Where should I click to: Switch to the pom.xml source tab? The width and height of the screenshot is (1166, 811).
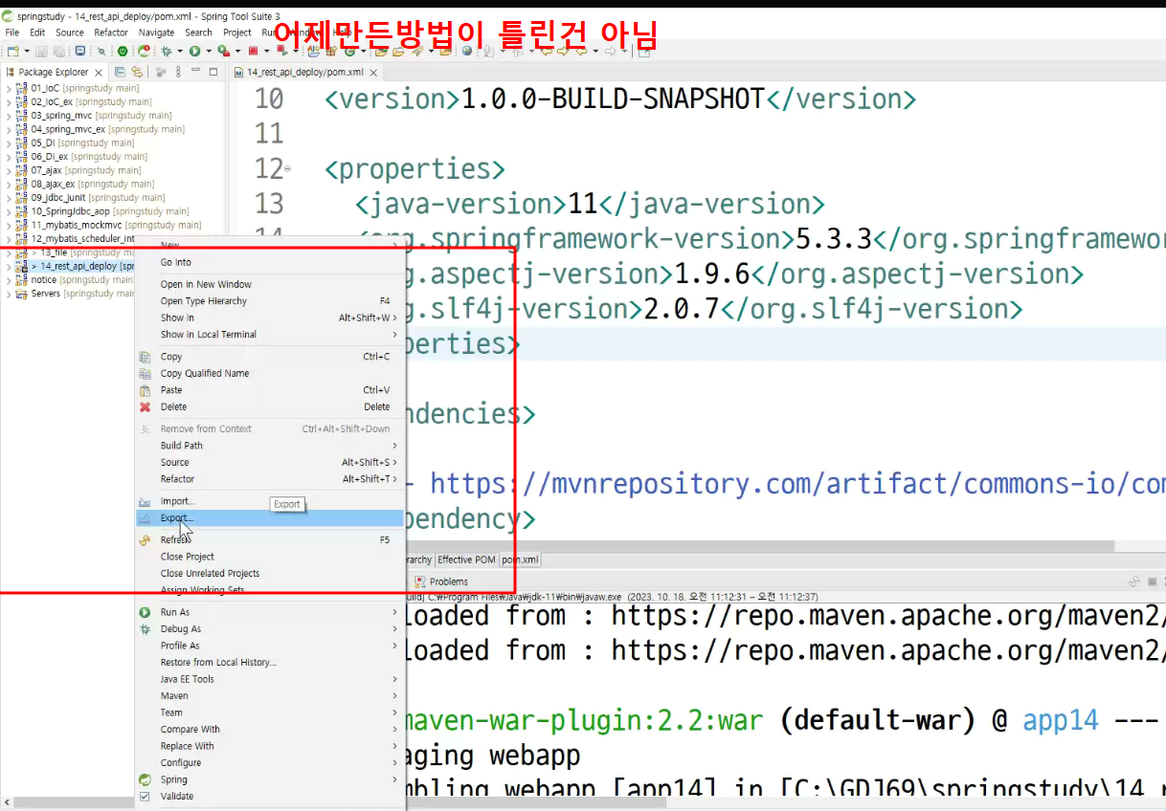click(520, 559)
